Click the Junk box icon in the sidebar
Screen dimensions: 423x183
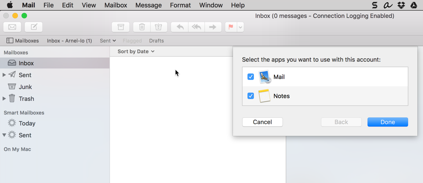(12, 87)
